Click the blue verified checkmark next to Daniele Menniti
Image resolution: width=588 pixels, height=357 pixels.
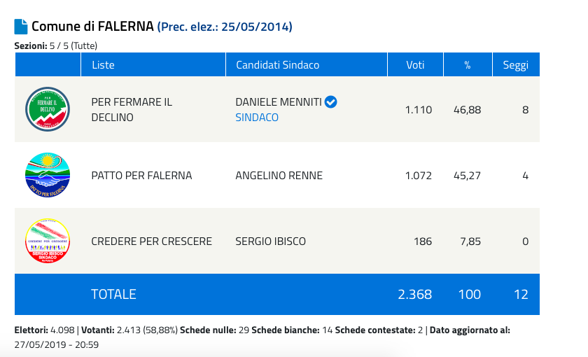tap(331, 102)
